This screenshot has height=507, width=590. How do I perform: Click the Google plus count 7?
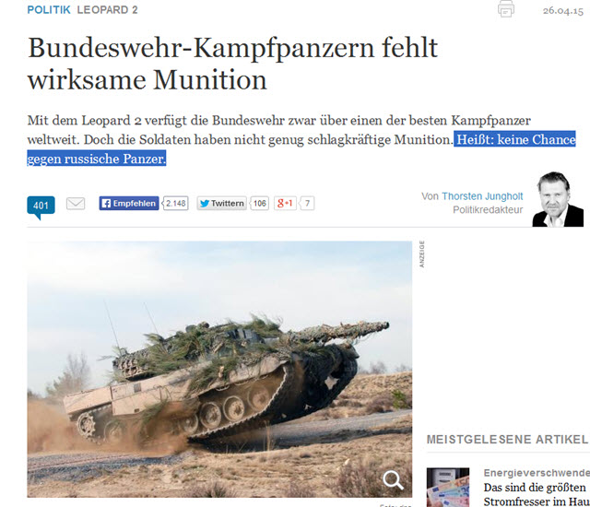click(307, 204)
